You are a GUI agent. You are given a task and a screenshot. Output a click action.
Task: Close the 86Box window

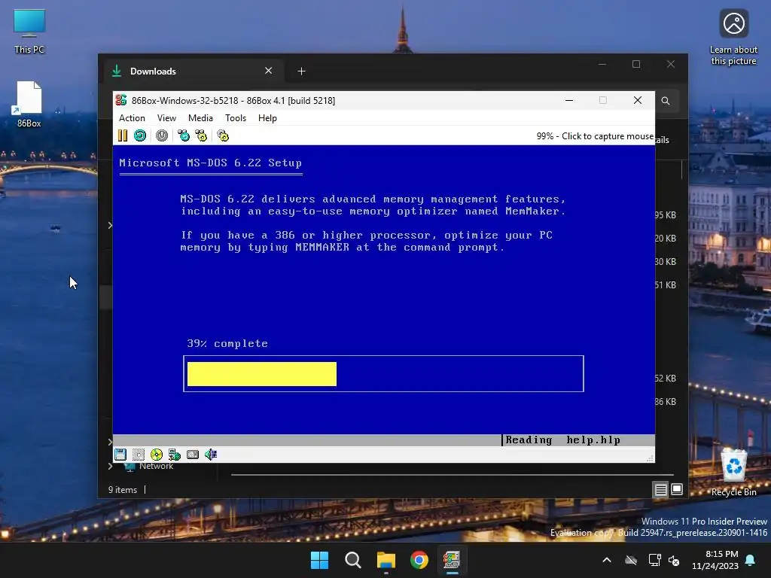pos(638,100)
